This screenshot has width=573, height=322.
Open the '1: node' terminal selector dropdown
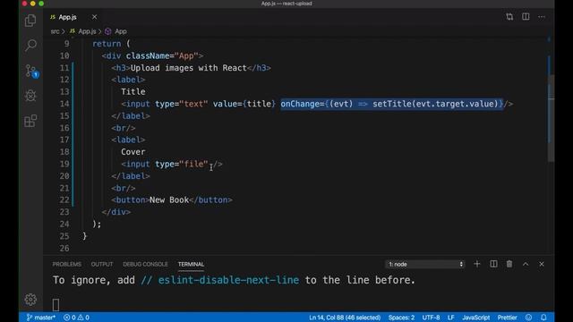pyautogui.click(x=424, y=265)
